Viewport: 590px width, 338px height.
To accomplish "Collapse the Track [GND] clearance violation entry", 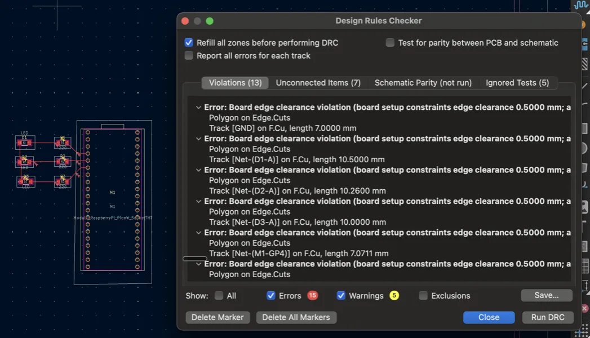I will click(x=198, y=107).
